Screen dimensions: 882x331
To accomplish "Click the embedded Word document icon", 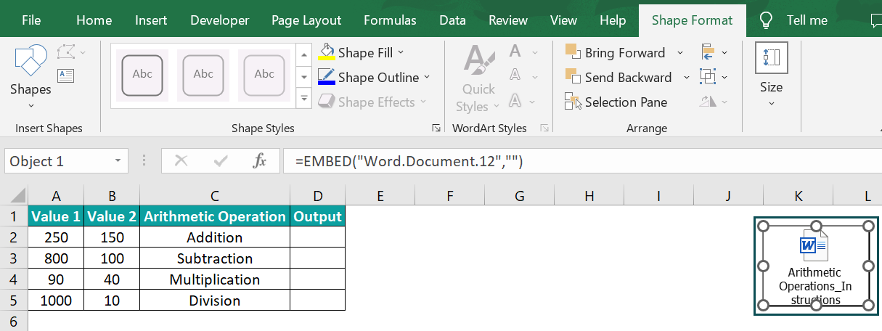I will (x=814, y=246).
